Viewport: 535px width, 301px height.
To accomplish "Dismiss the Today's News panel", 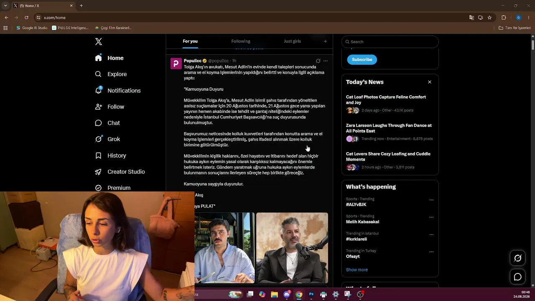I will 430,82.
